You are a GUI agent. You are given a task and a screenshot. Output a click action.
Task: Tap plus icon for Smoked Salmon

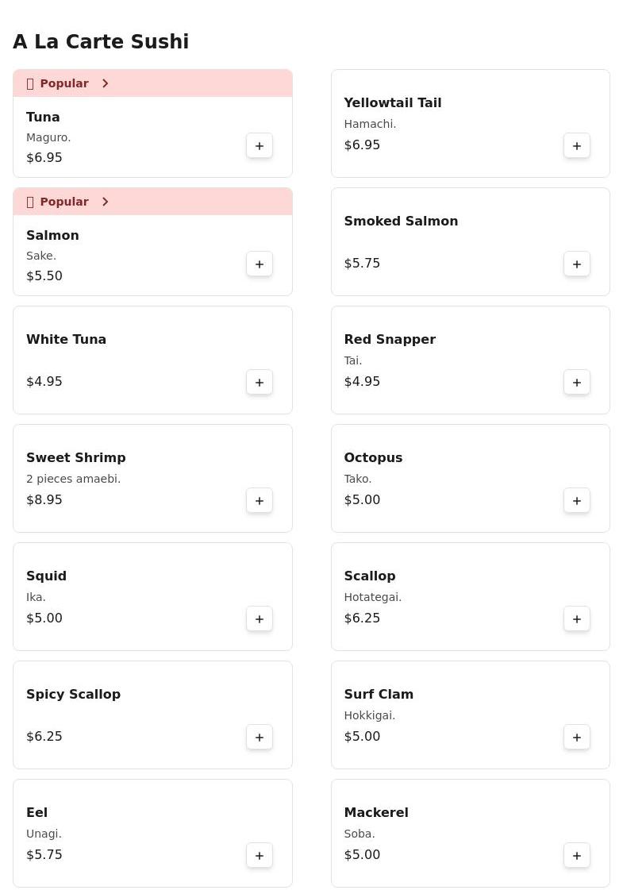(x=577, y=264)
